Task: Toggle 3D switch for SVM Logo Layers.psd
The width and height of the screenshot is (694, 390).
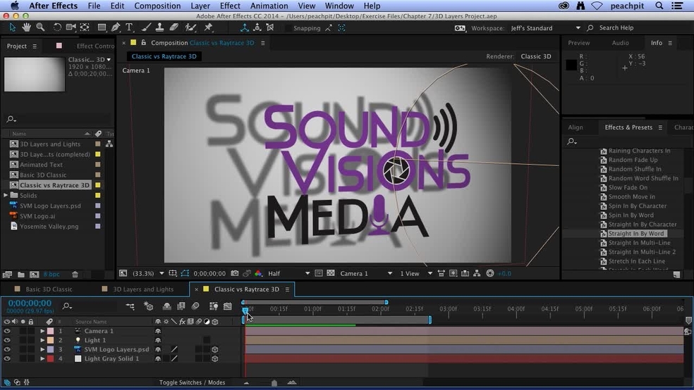Action: 214,349
